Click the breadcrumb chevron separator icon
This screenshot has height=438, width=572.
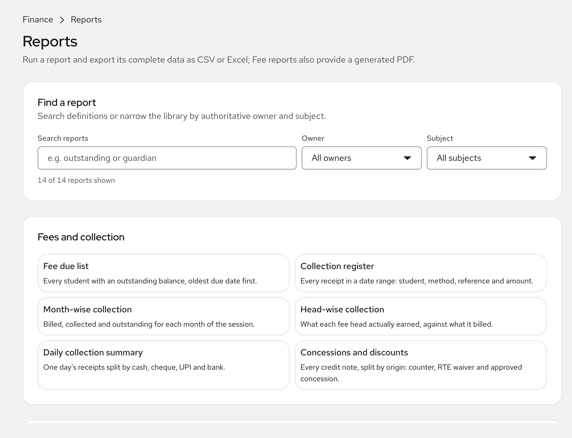click(62, 20)
